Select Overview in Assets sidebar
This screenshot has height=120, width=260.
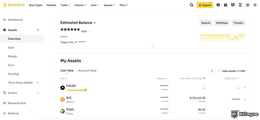(22, 39)
